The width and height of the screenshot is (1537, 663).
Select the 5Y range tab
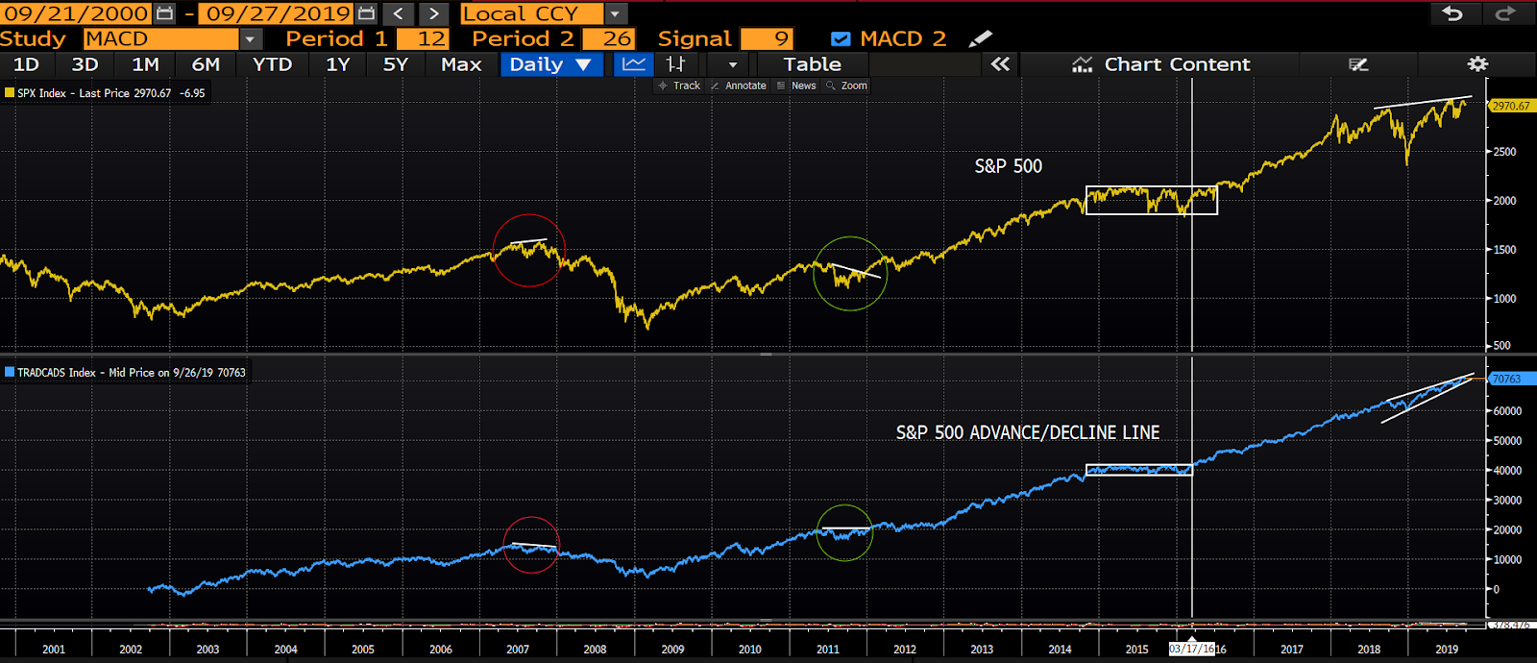click(396, 64)
